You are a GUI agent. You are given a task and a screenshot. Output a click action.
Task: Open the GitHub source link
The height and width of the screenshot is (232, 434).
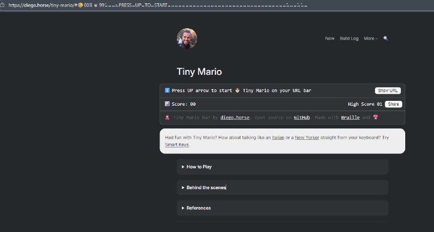coord(302,118)
